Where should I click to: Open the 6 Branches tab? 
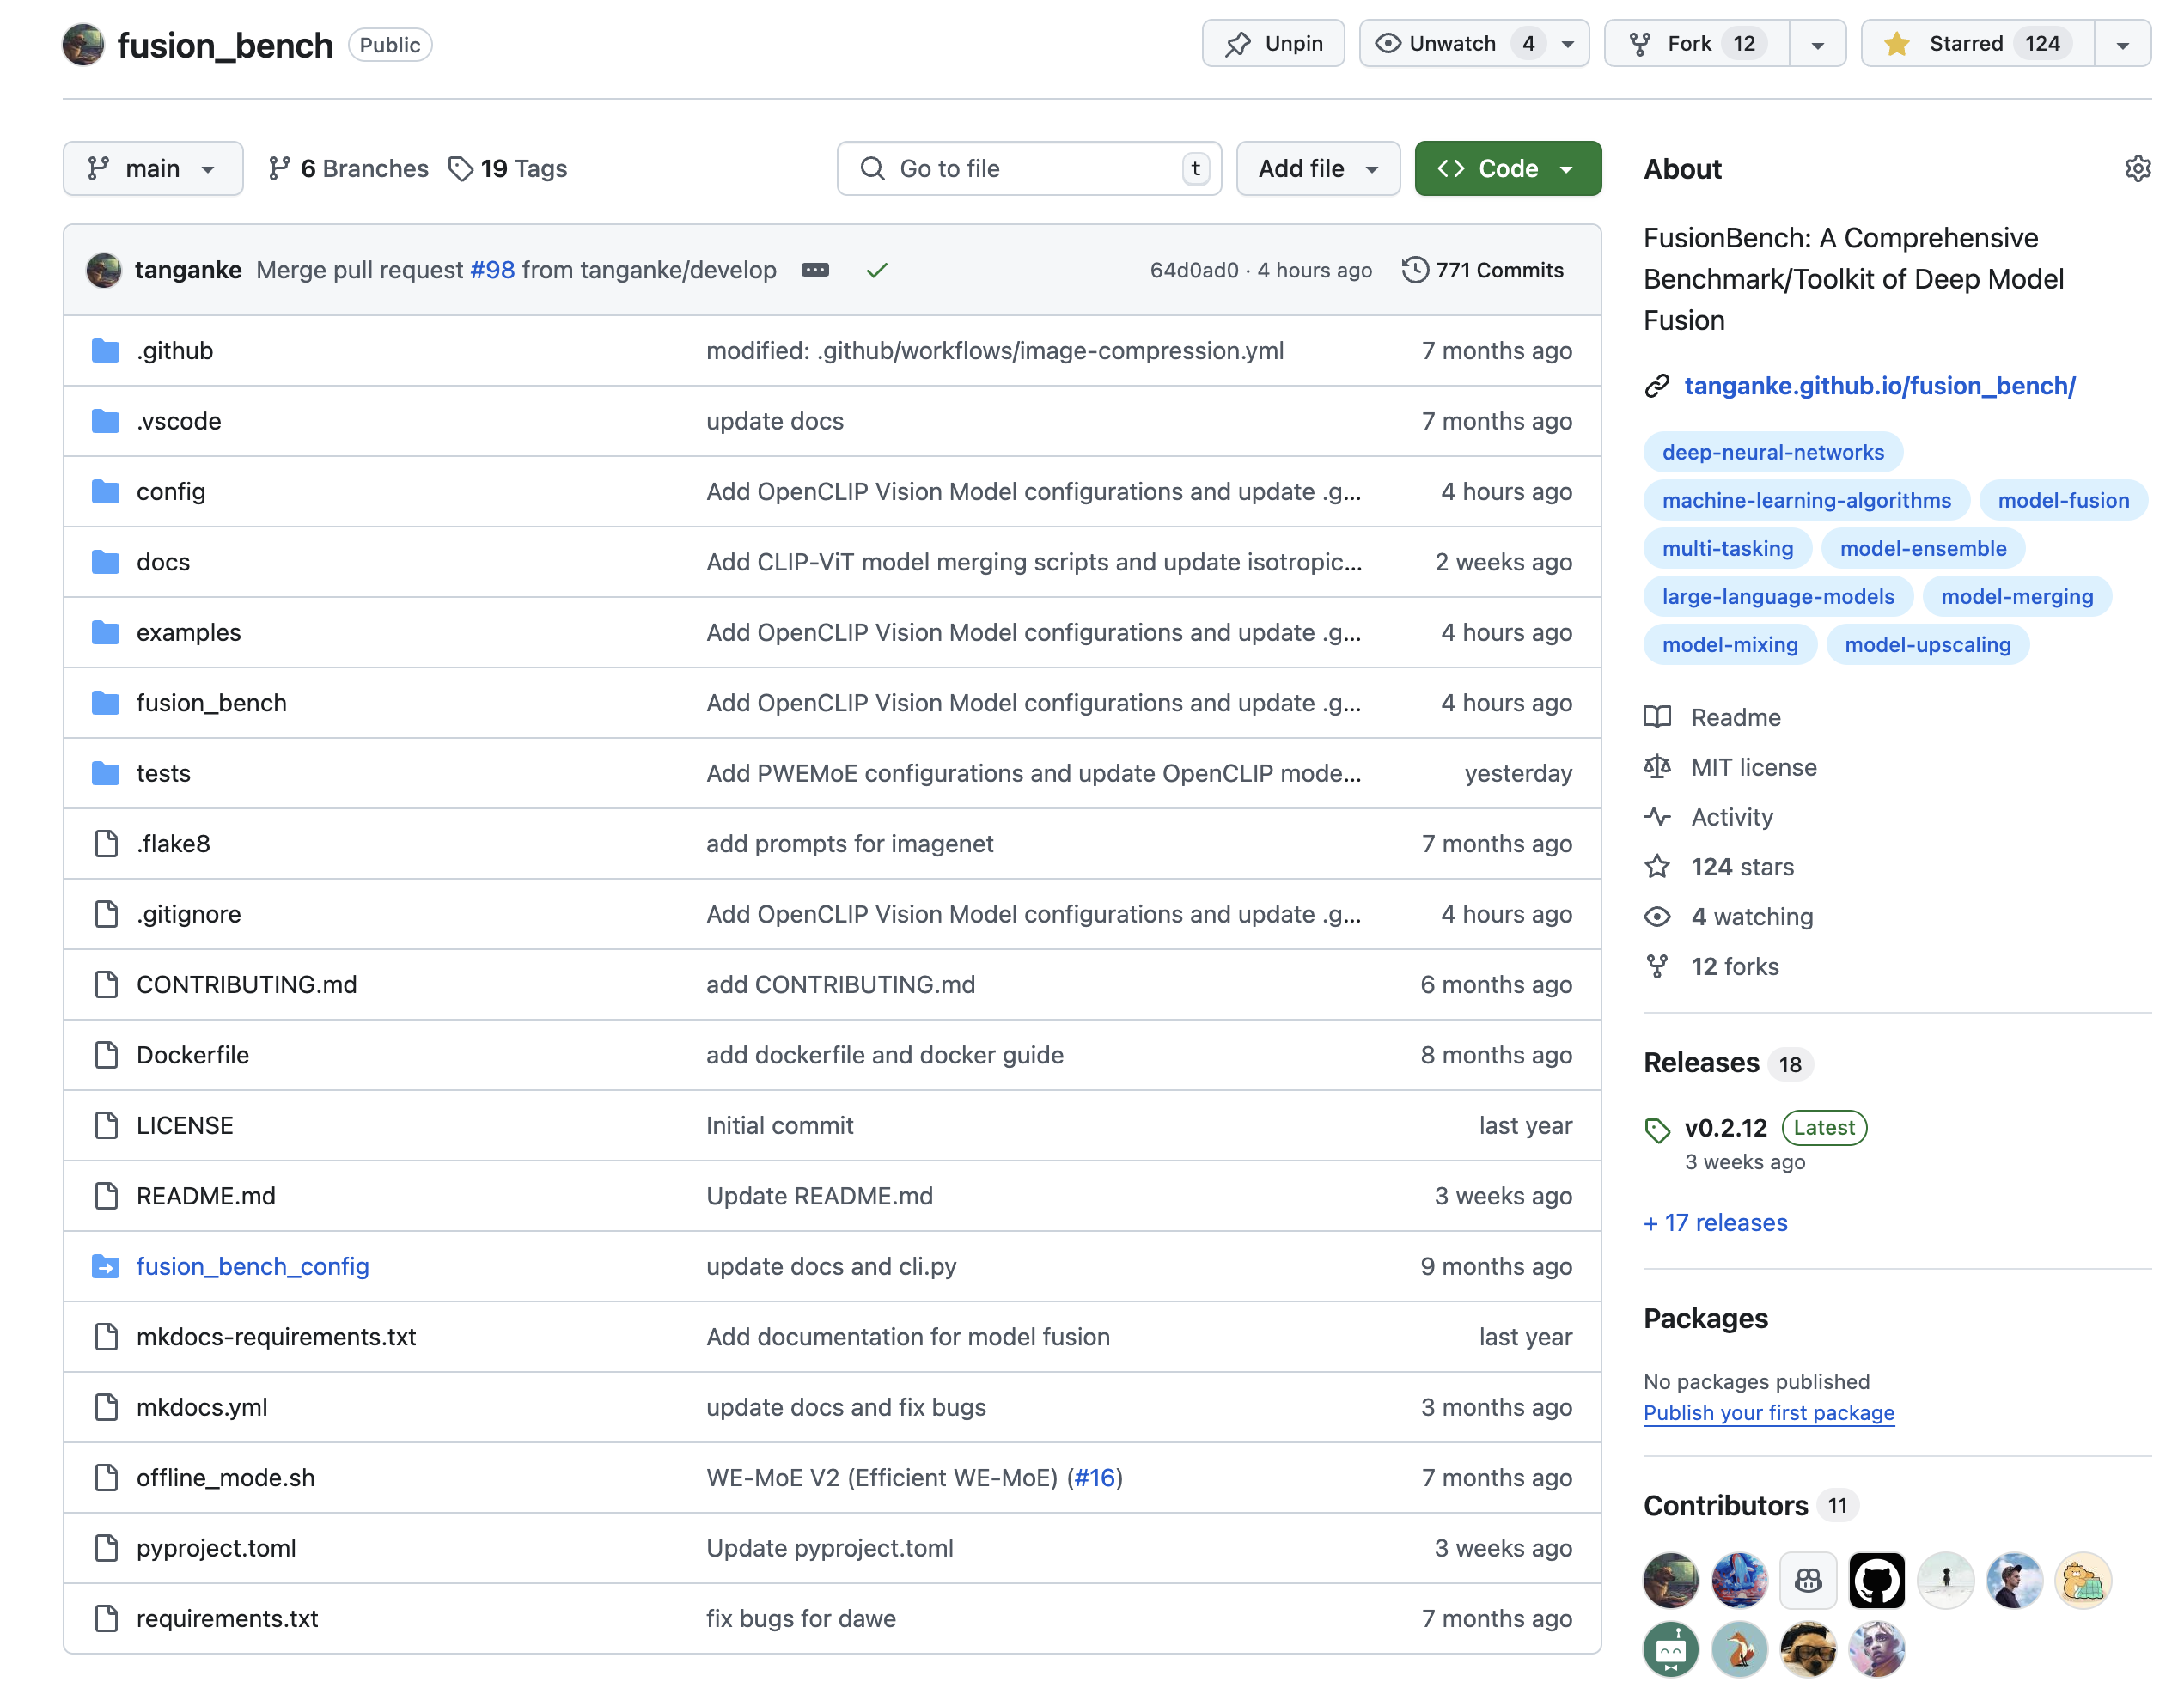click(349, 168)
